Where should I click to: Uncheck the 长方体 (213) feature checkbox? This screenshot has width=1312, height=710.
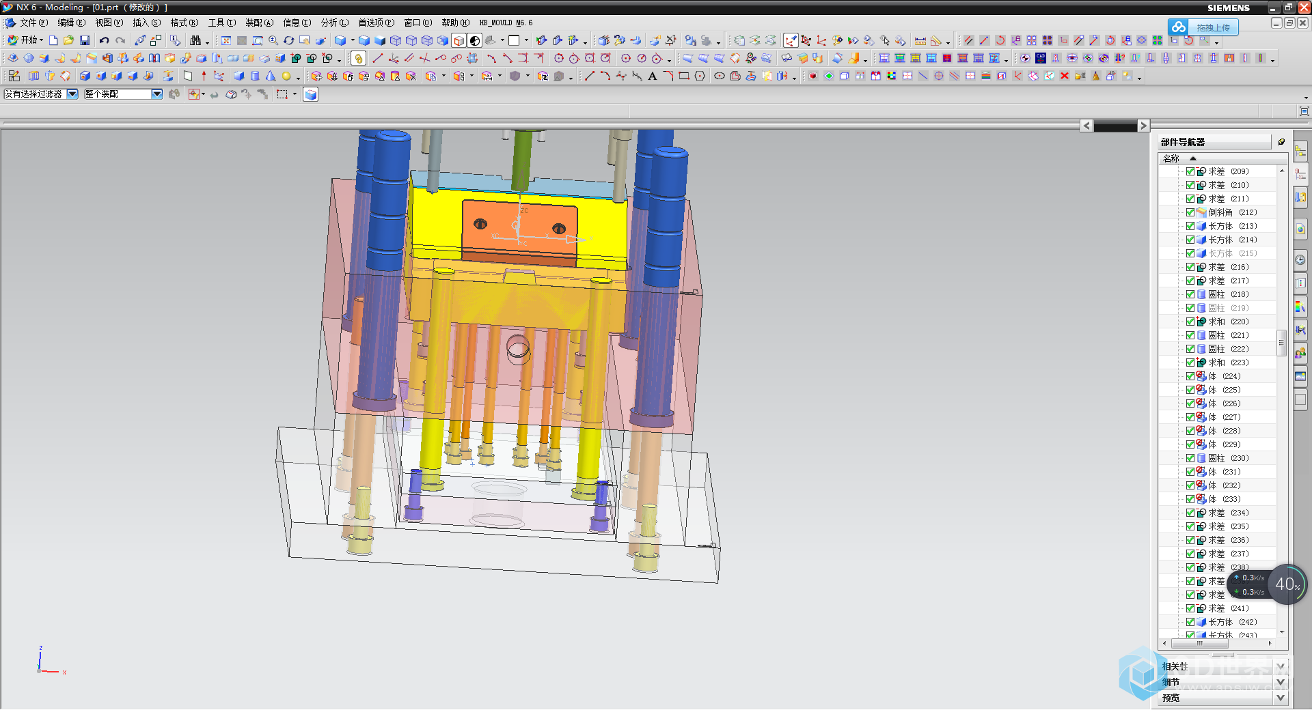coord(1190,226)
